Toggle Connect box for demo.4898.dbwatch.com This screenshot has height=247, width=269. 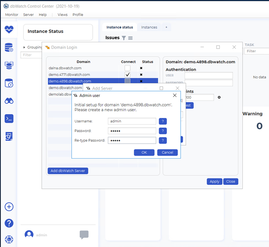coord(128,81)
